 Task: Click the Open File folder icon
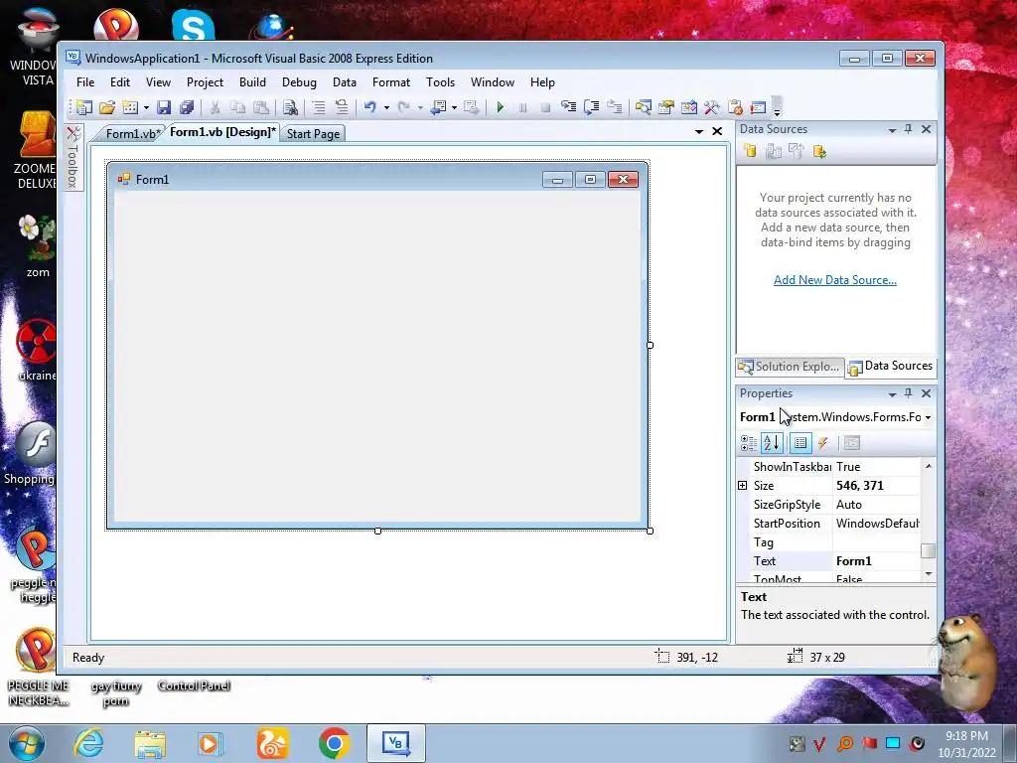click(x=107, y=107)
